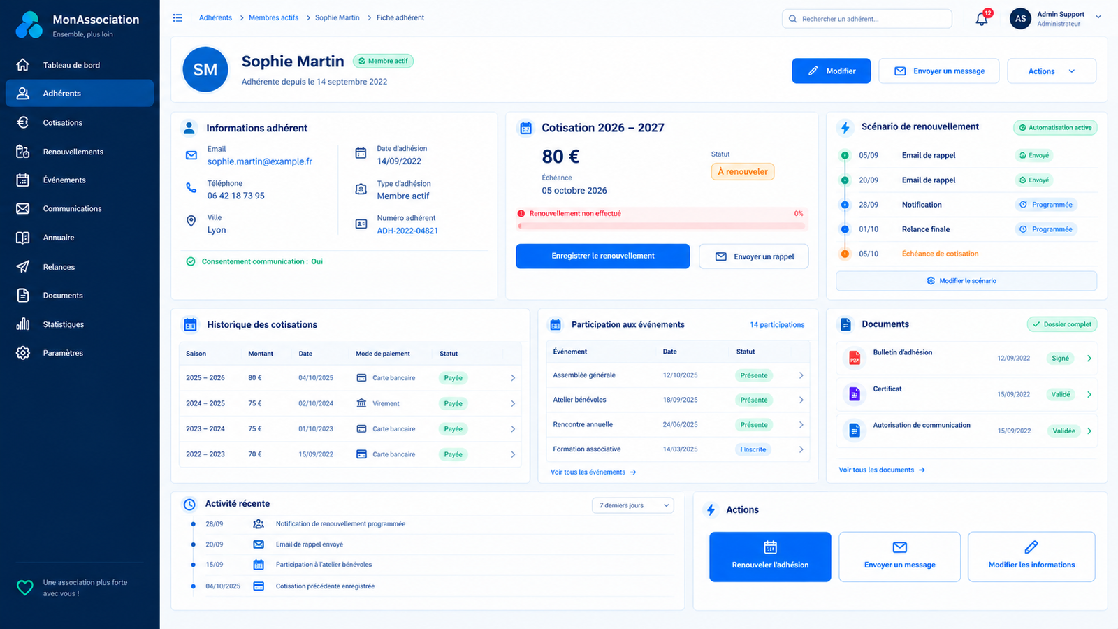Screen dimensions: 1118x629
Task: Focus the Rechercher un adhérent field
Action: coord(866,19)
